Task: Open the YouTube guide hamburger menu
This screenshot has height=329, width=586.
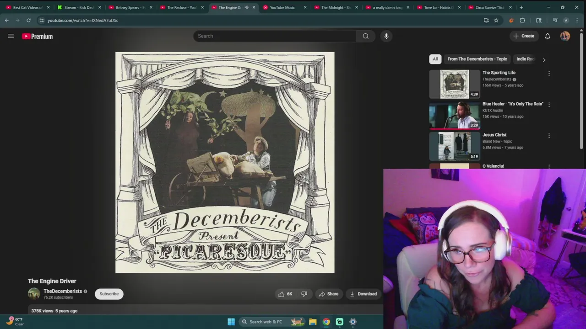Action: click(11, 36)
